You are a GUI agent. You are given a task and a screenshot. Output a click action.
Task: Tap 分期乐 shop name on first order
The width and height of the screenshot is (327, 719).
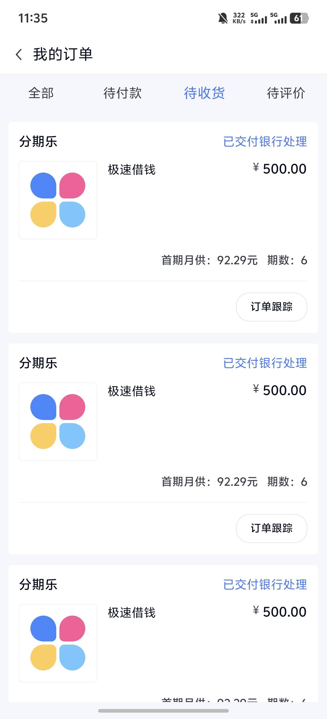click(x=38, y=142)
